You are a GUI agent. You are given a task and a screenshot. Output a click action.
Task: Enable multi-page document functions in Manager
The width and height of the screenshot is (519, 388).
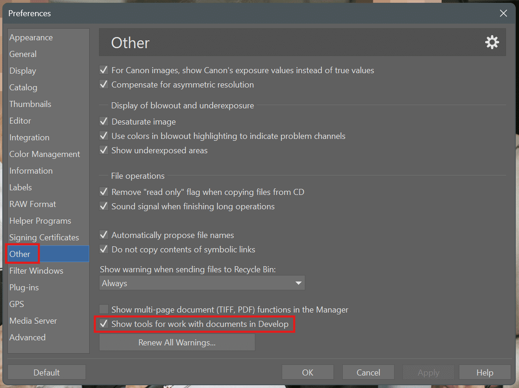coord(104,309)
